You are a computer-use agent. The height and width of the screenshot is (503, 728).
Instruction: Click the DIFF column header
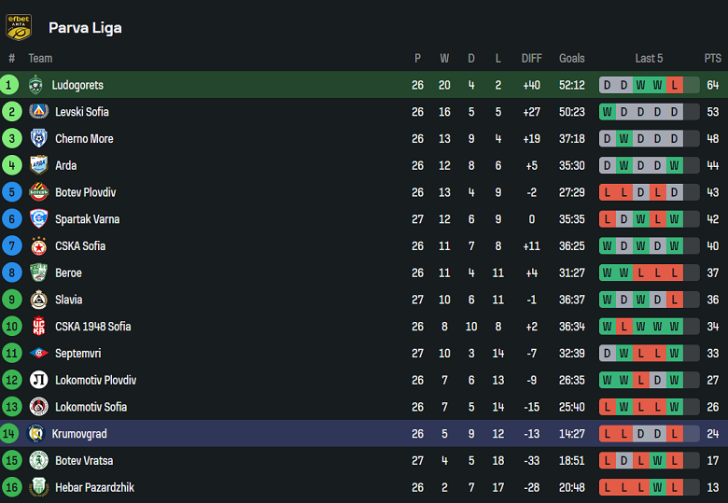(x=531, y=58)
